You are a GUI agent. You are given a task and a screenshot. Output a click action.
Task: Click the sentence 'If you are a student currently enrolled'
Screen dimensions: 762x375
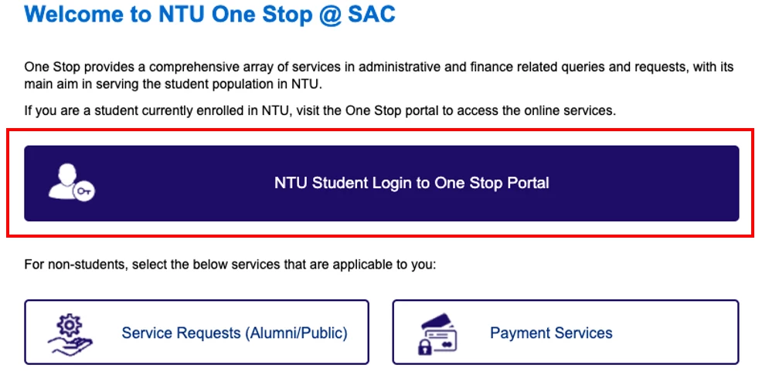320,110
